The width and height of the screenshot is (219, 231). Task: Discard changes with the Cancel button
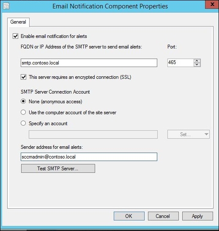pyautogui.click(x=163, y=216)
